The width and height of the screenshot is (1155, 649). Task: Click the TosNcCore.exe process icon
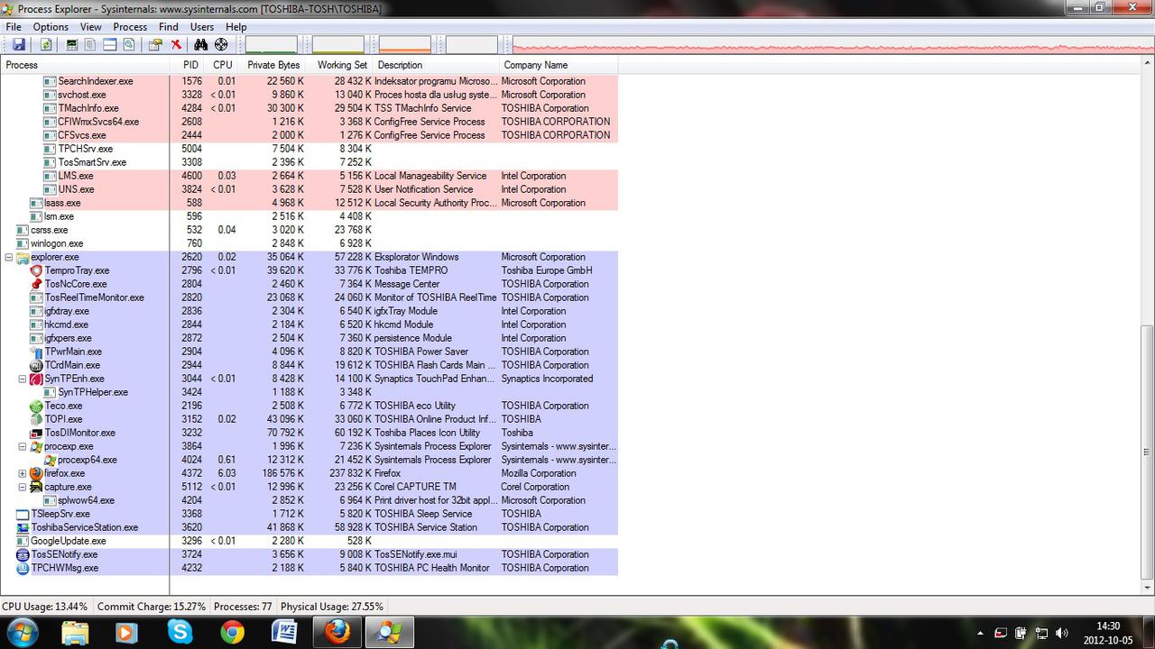click(36, 284)
